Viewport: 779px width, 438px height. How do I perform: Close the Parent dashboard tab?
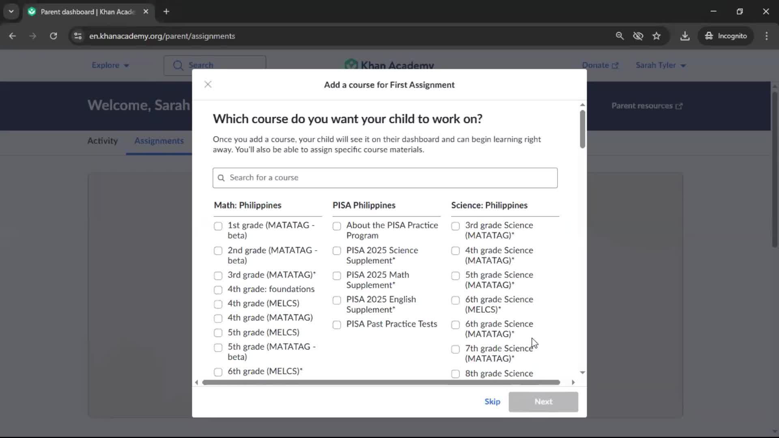tap(146, 12)
